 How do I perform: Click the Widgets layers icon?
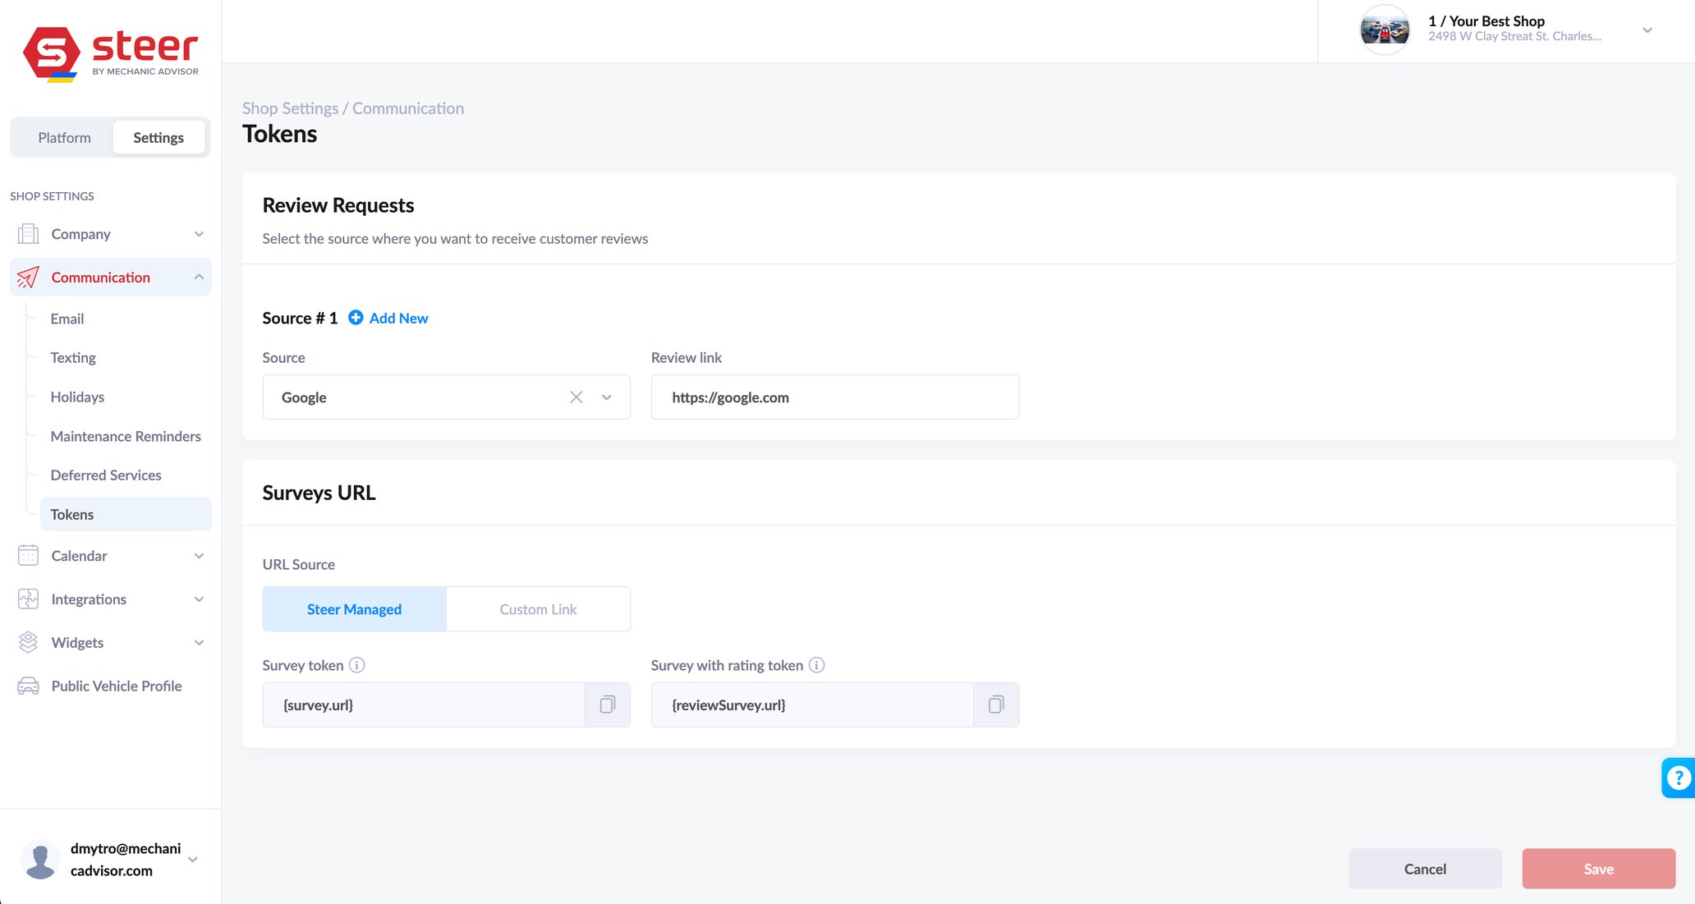[x=27, y=642]
